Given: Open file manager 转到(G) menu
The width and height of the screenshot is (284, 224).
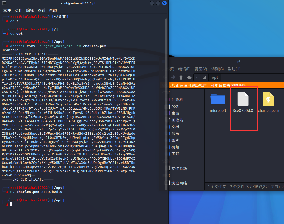Looking at the screenshot, I should pyautogui.click(x=217, y=69).
